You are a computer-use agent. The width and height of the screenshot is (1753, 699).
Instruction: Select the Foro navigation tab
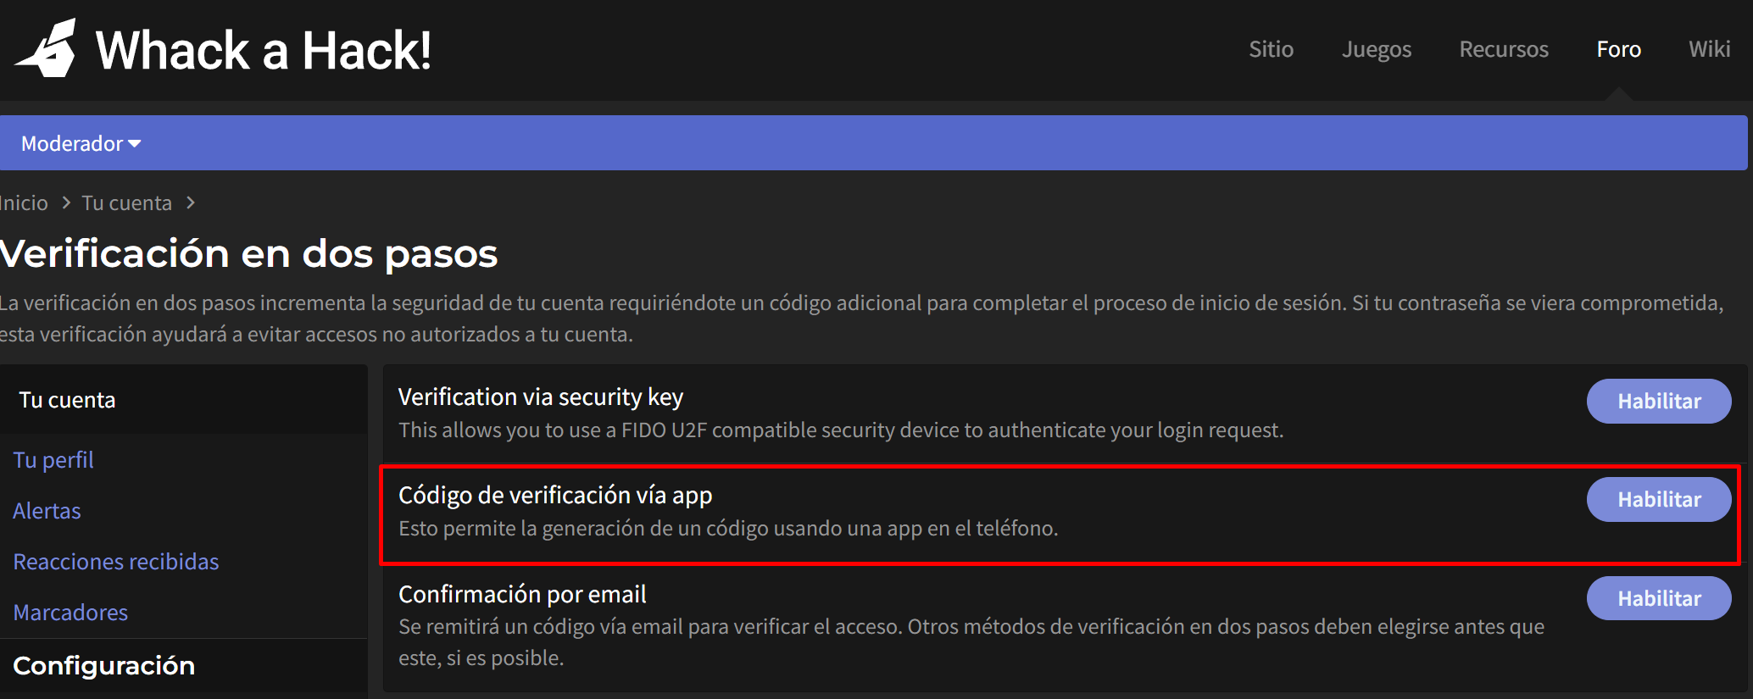tap(1618, 49)
